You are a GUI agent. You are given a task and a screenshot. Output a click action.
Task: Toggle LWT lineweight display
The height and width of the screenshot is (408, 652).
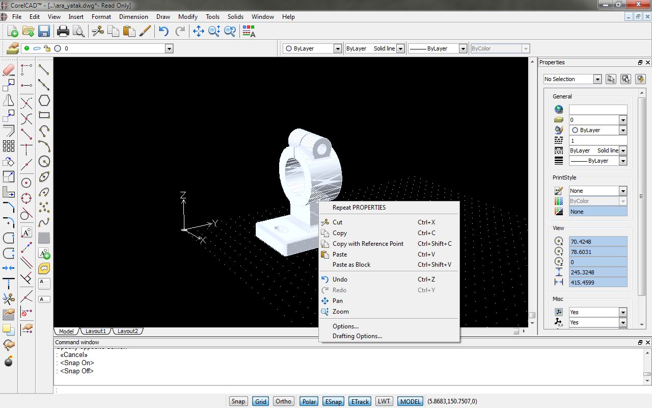tap(384, 401)
